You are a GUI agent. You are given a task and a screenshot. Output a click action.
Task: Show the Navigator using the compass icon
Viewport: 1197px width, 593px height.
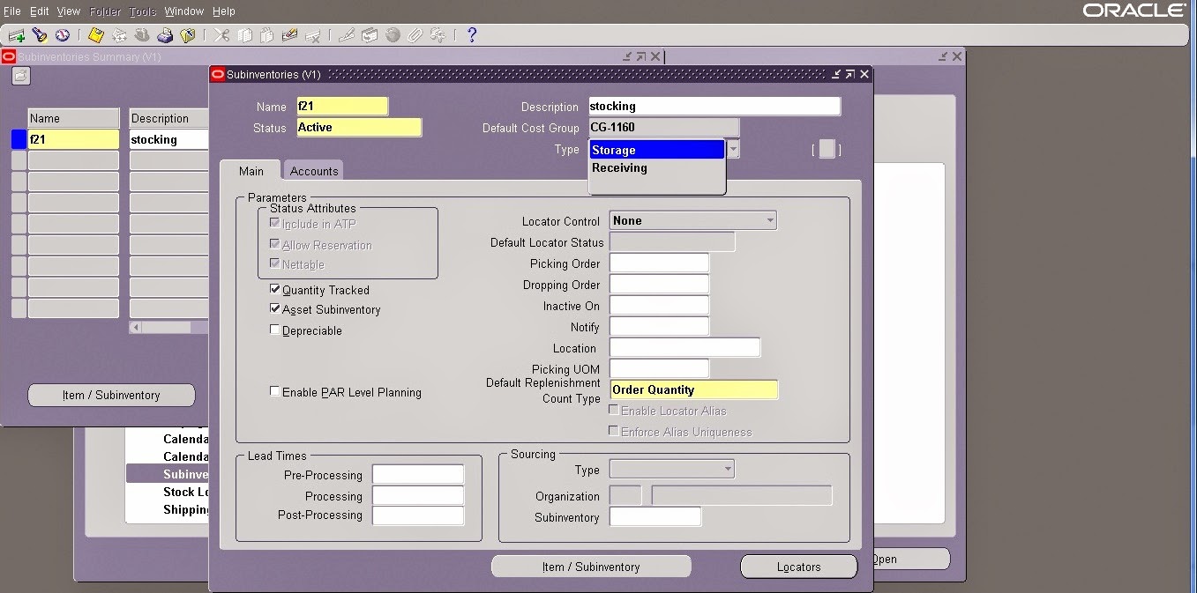pyautogui.click(x=61, y=34)
